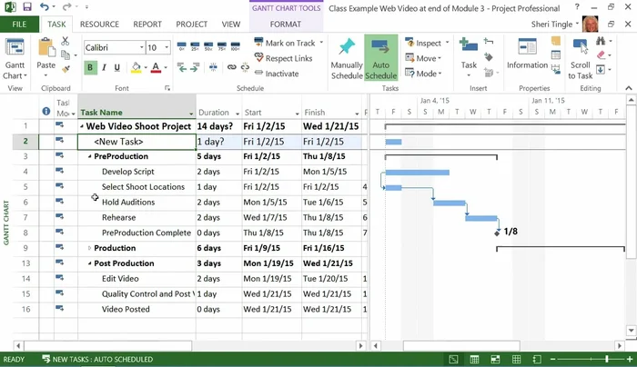Viewport: 637px width, 367px height.
Task: Cut selection with the scissors icon
Action: (x=65, y=41)
